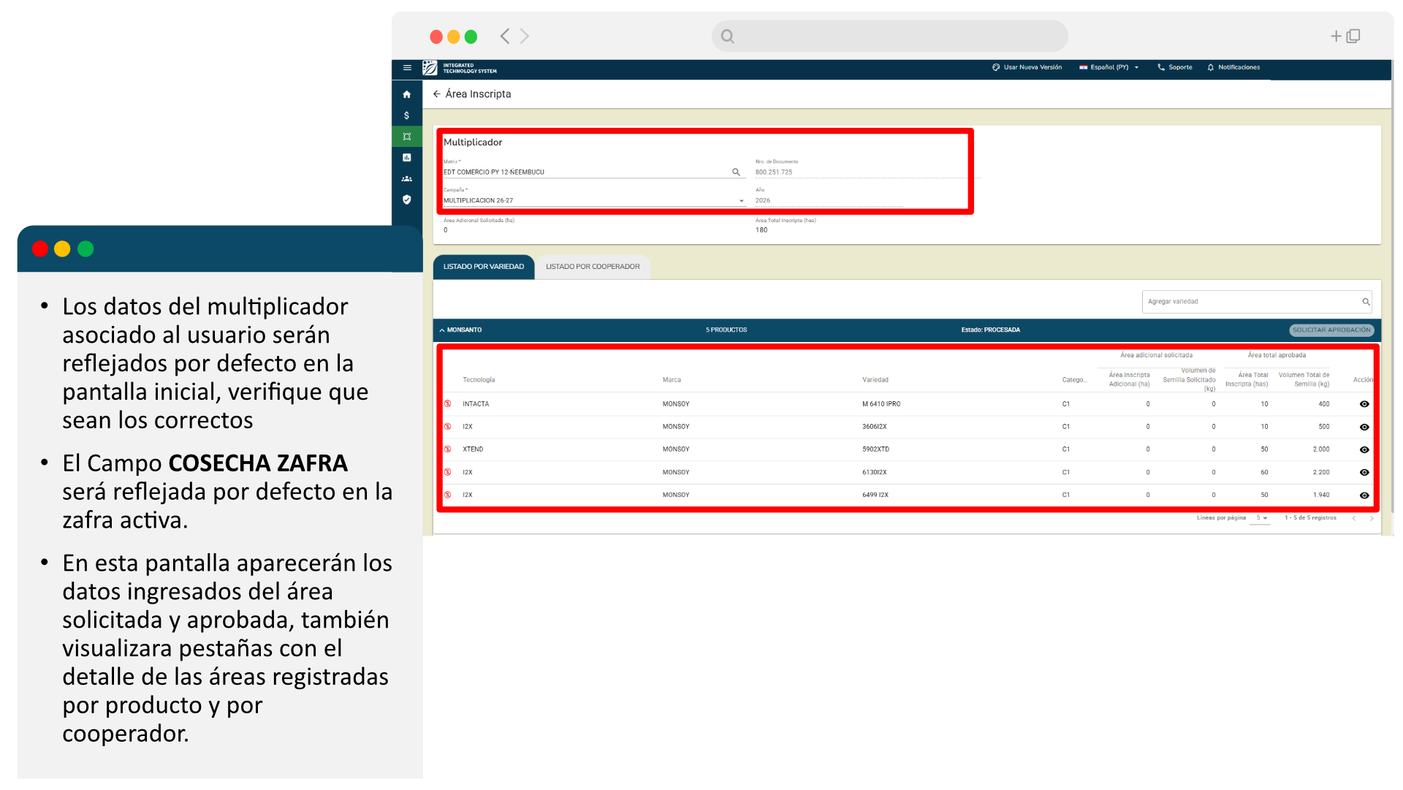Click the status icon on 6130I2X row
Image resolution: width=1403 pixels, height=790 pixels.
pyautogui.click(x=448, y=473)
